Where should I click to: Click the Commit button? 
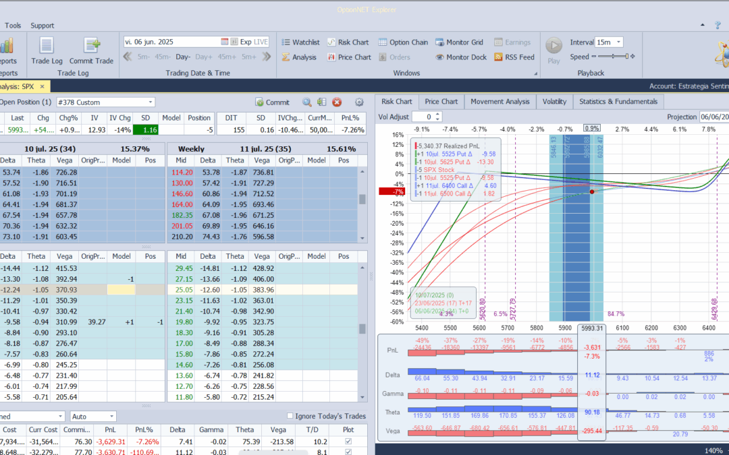[x=273, y=102]
